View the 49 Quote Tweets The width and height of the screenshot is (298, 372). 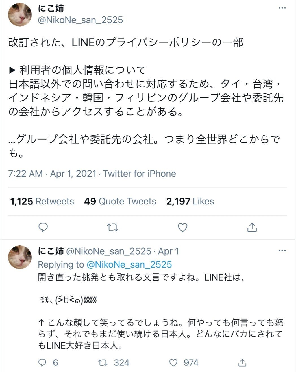tap(120, 201)
